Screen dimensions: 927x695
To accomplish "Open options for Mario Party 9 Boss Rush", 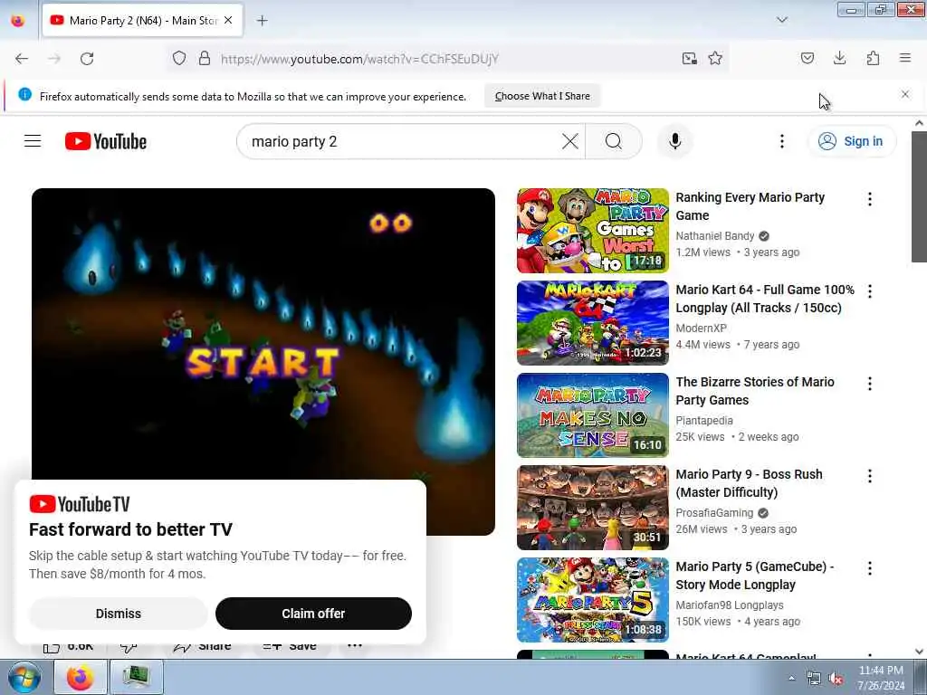I will (x=870, y=476).
